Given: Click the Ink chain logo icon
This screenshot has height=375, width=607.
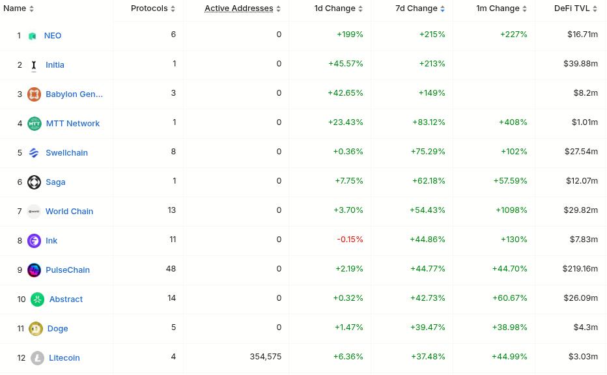Looking at the screenshot, I should (34, 241).
